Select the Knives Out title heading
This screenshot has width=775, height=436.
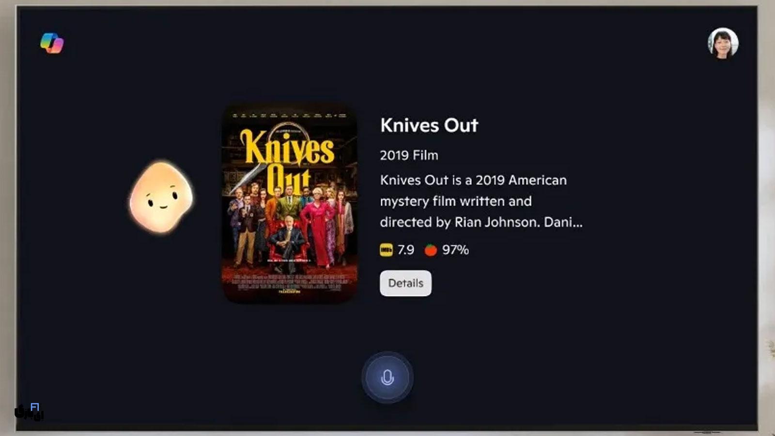(x=429, y=125)
